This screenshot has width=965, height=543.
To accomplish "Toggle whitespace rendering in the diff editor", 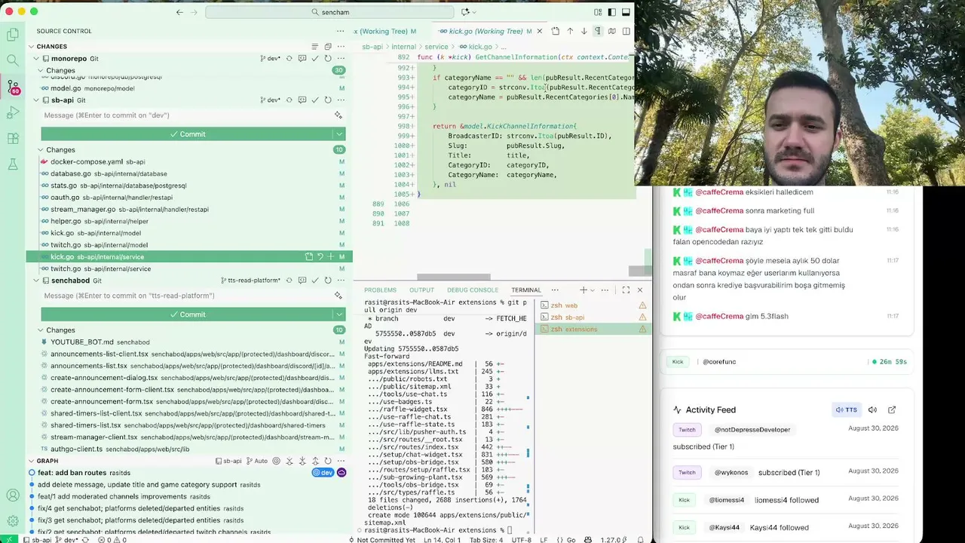I will point(598,31).
